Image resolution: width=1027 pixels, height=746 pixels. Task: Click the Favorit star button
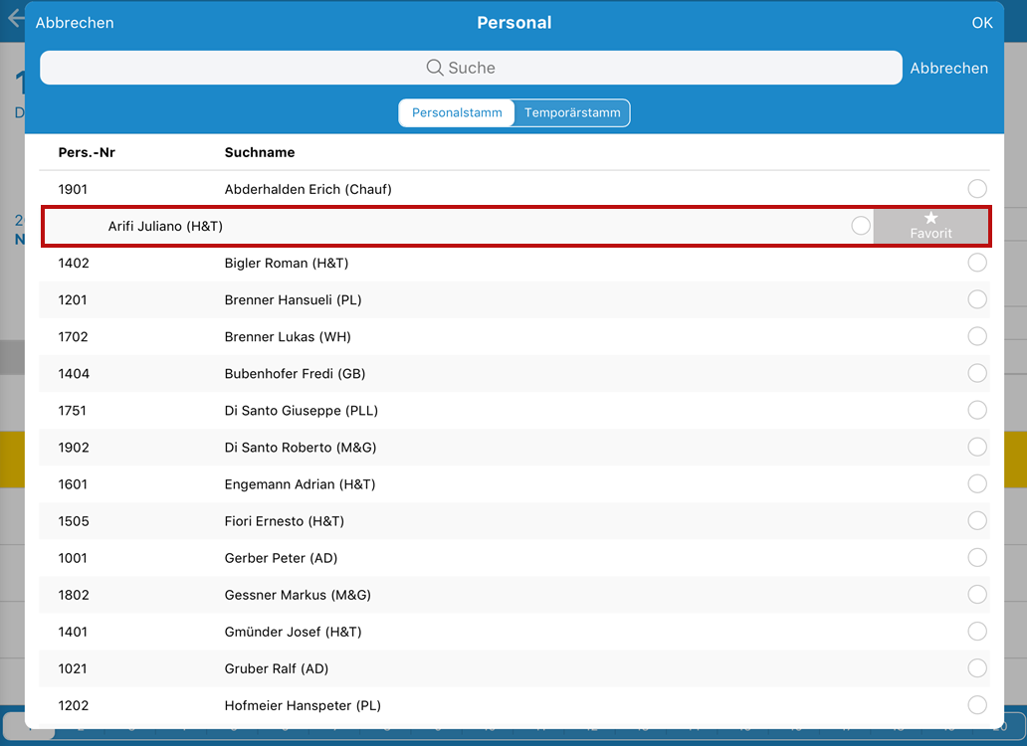tap(930, 226)
